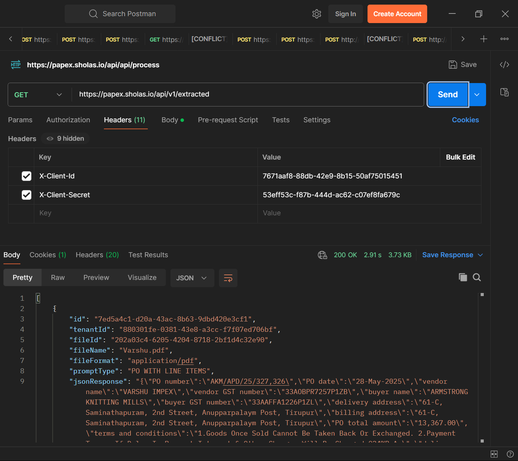Expand Save Response options

point(480,255)
